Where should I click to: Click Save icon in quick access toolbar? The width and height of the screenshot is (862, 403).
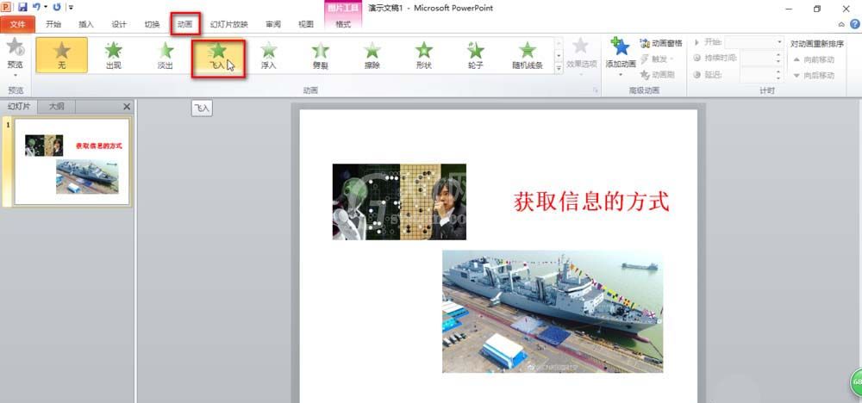coord(22,7)
